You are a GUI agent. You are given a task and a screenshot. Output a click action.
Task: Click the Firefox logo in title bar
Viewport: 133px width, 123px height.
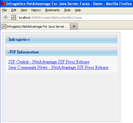point(3,3)
